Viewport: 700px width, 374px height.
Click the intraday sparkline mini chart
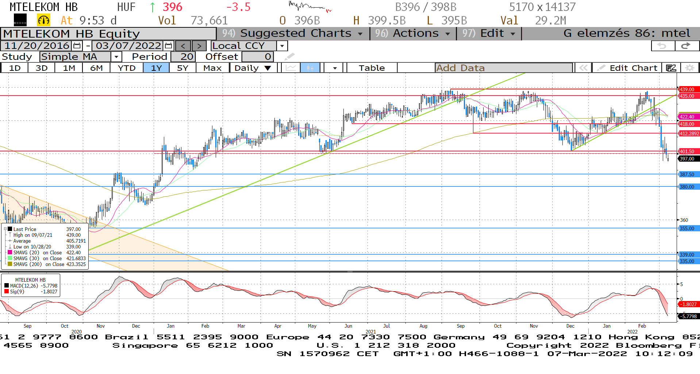(x=310, y=7)
